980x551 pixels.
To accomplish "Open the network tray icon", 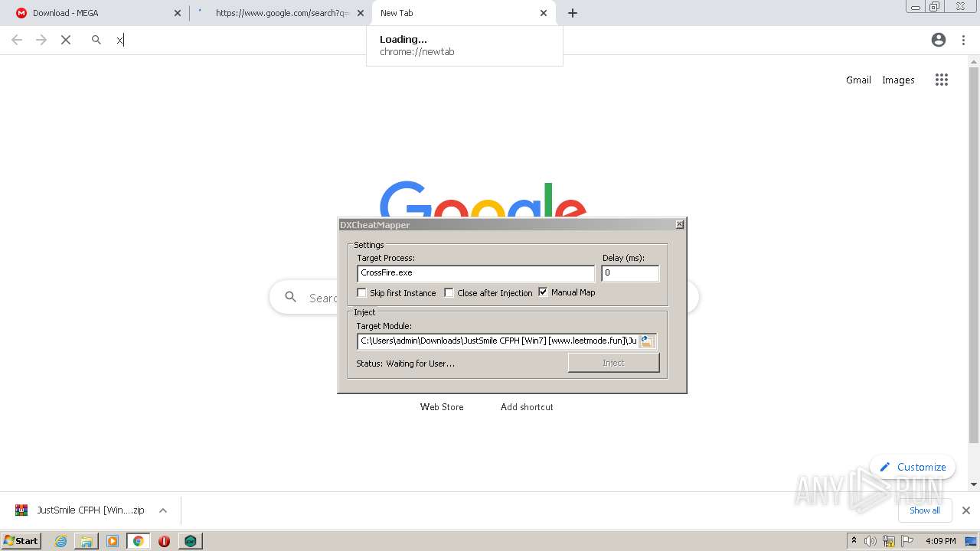I will point(889,541).
